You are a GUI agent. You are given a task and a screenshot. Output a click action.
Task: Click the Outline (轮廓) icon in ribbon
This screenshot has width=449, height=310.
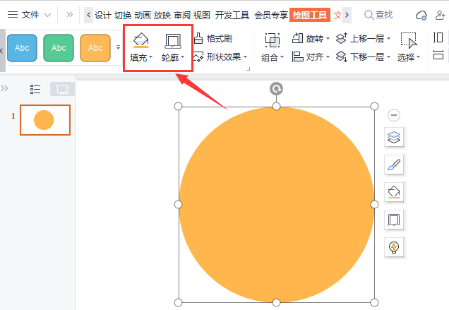[172, 41]
